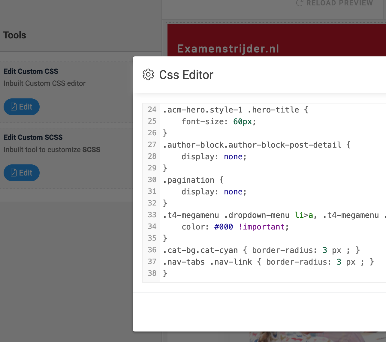Click the 'Inbuilt tool to customize SCSS' description
This screenshot has width=386, height=342.
[52, 150]
